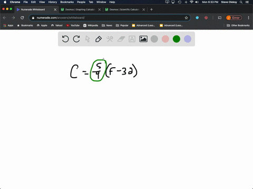
Task: Open the Help menu
Action: 112,2
